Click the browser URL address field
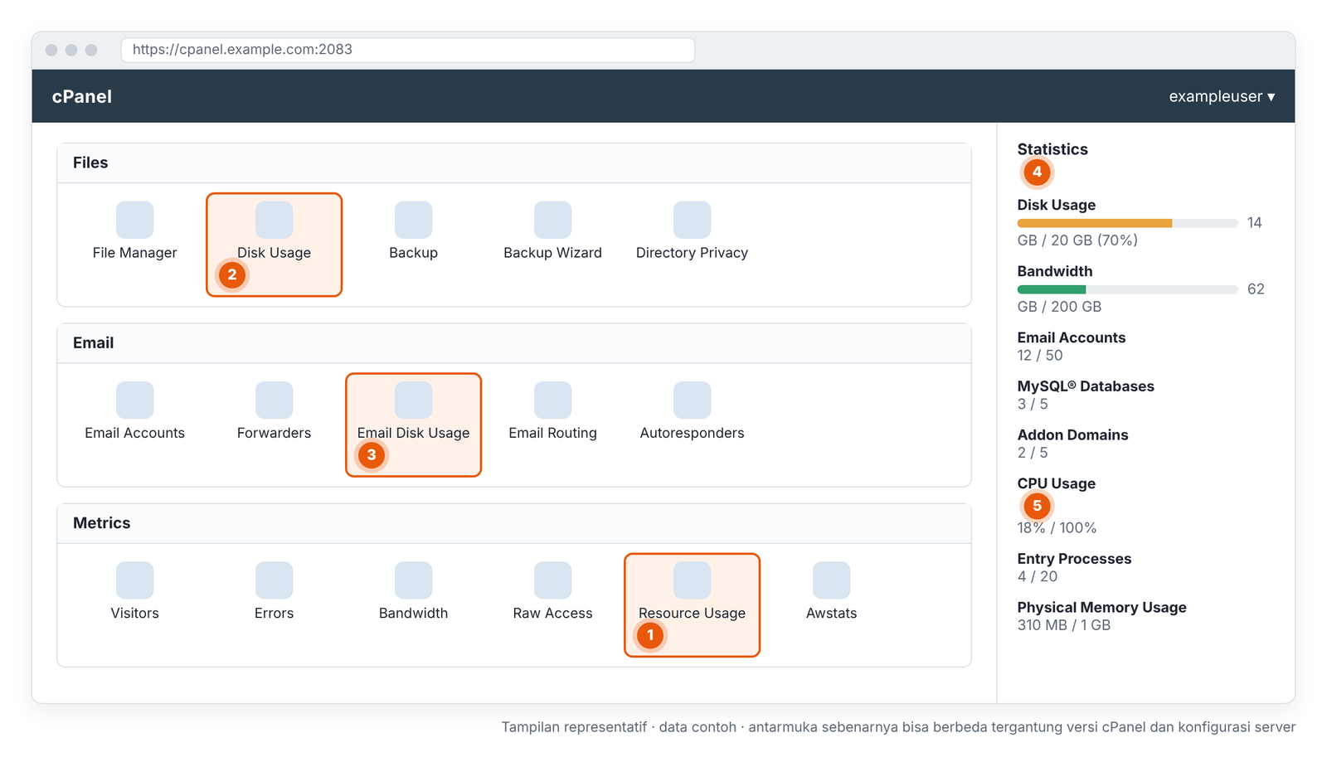Image resolution: width=1327 pixels, height=767 pixels. tap(408, 50)
